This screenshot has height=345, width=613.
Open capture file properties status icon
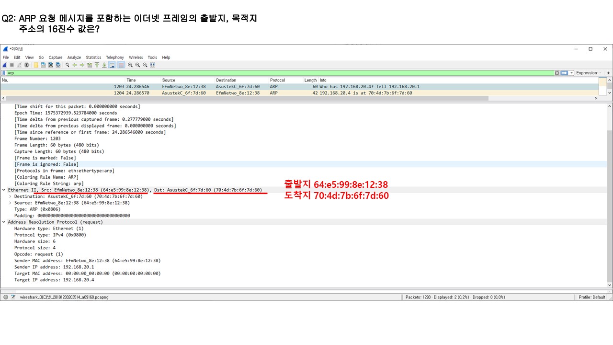(13, 297)
